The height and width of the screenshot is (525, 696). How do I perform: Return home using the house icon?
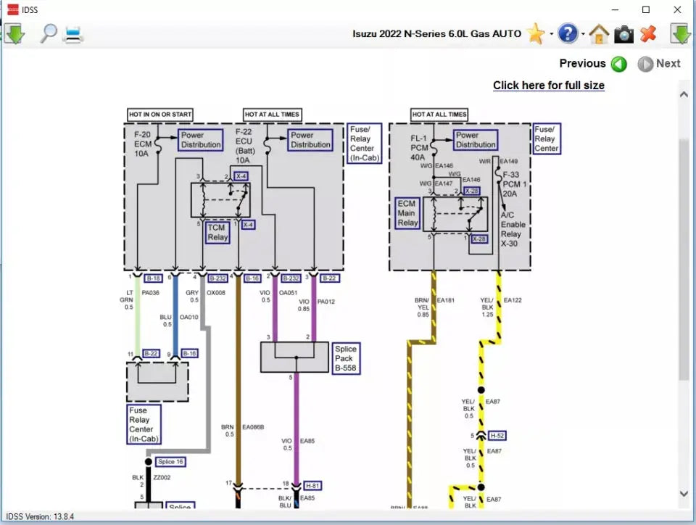point(598,33)
